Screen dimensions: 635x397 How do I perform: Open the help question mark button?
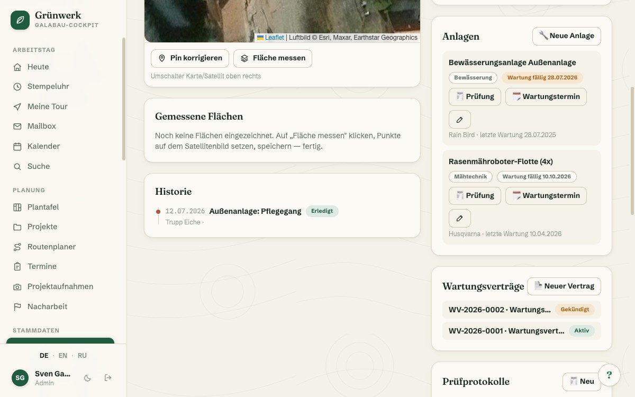(609, 375)
